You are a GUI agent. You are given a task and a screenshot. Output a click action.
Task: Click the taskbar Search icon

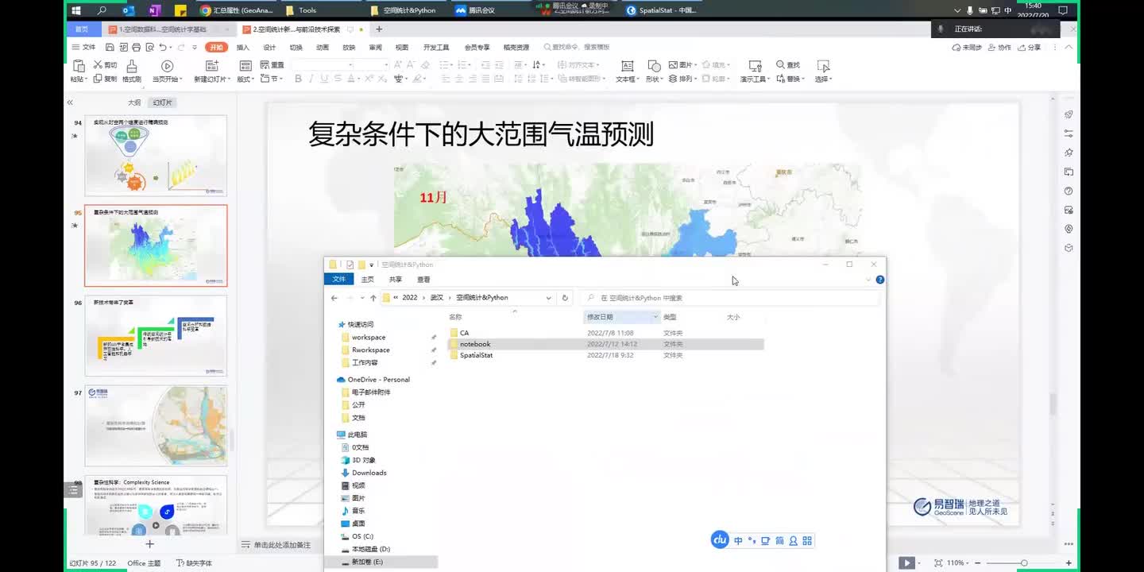102,10
